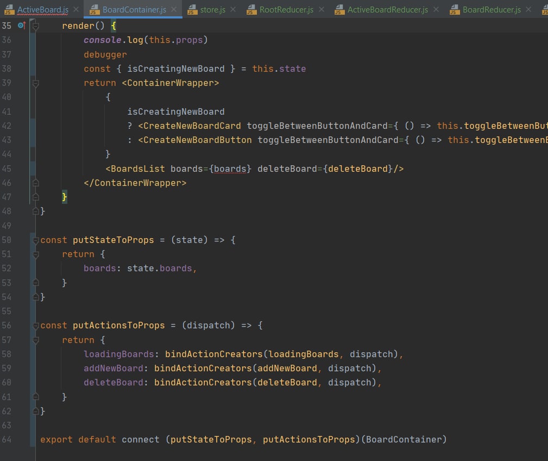
Task: Click the JS file icon on ActiveBoard.js tab
Action: 9,9
